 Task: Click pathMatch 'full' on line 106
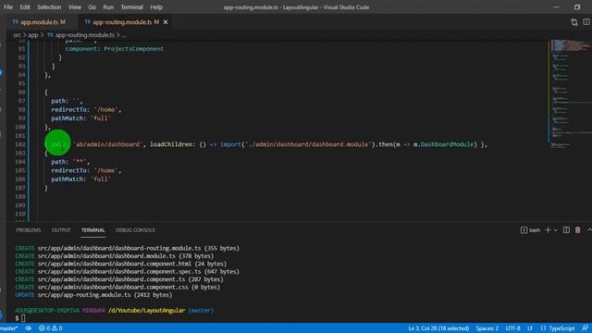click(x=80, y=179)
